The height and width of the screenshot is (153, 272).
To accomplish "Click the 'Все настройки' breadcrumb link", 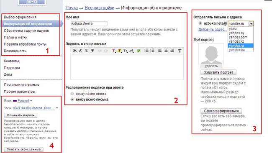I will point(100,8).
